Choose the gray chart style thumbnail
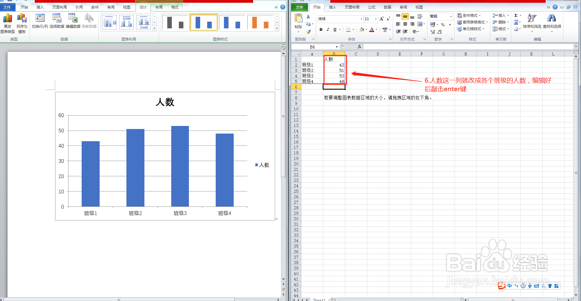Image resolution: width=581 pixels, height=301 pixels. pyautogui.click(x=175, y=22)
